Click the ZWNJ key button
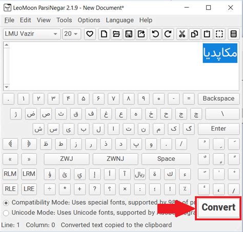Image resolution: width=243 pixels, height=232 pixels. click(x=115, y=159)
